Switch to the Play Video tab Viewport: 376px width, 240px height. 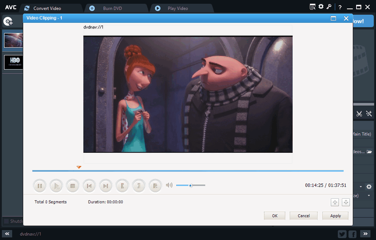coord(178,8)
